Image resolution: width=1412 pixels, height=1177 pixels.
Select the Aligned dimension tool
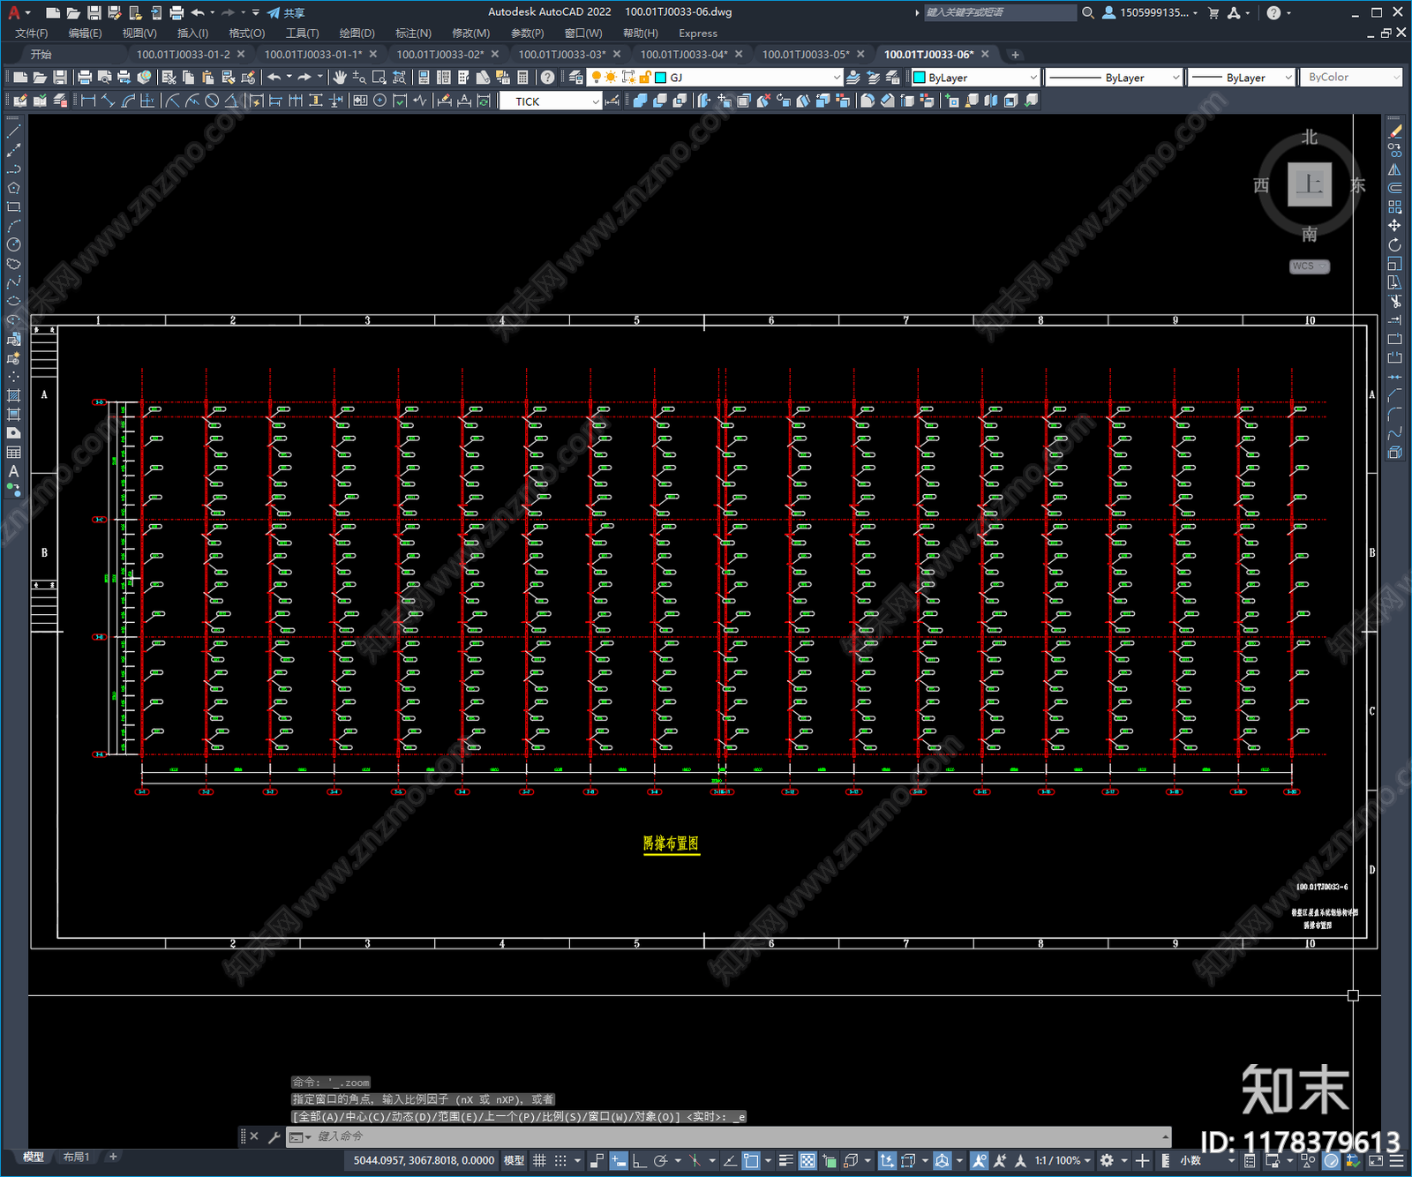[x=108, y=101]
